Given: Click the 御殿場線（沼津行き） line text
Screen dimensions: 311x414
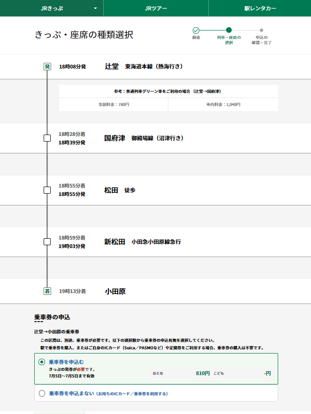Looking at the screenshot, I should point(158,138).
